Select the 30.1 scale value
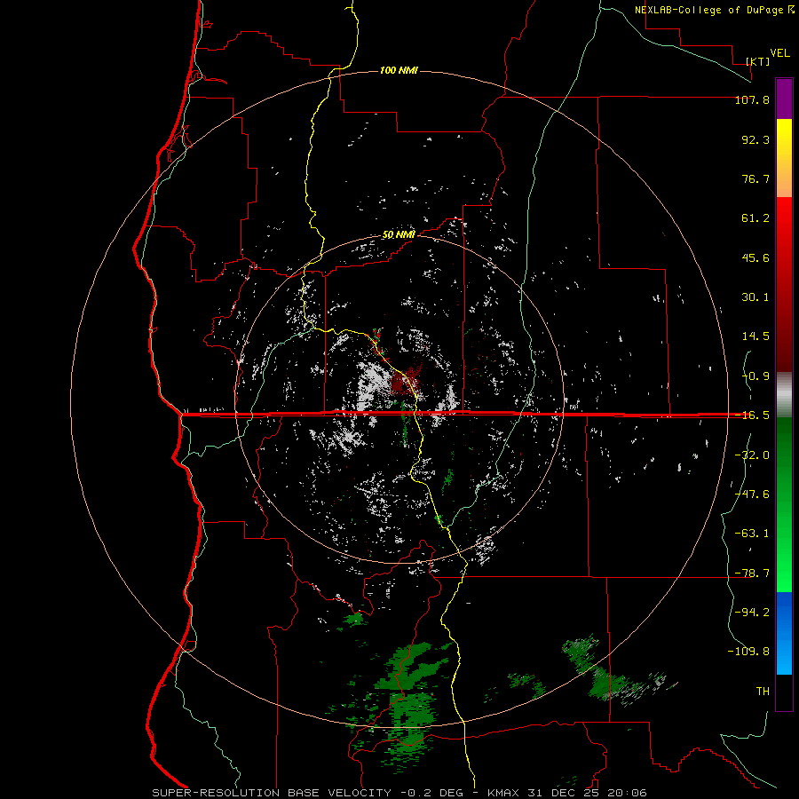 click(x=755, y=297)
